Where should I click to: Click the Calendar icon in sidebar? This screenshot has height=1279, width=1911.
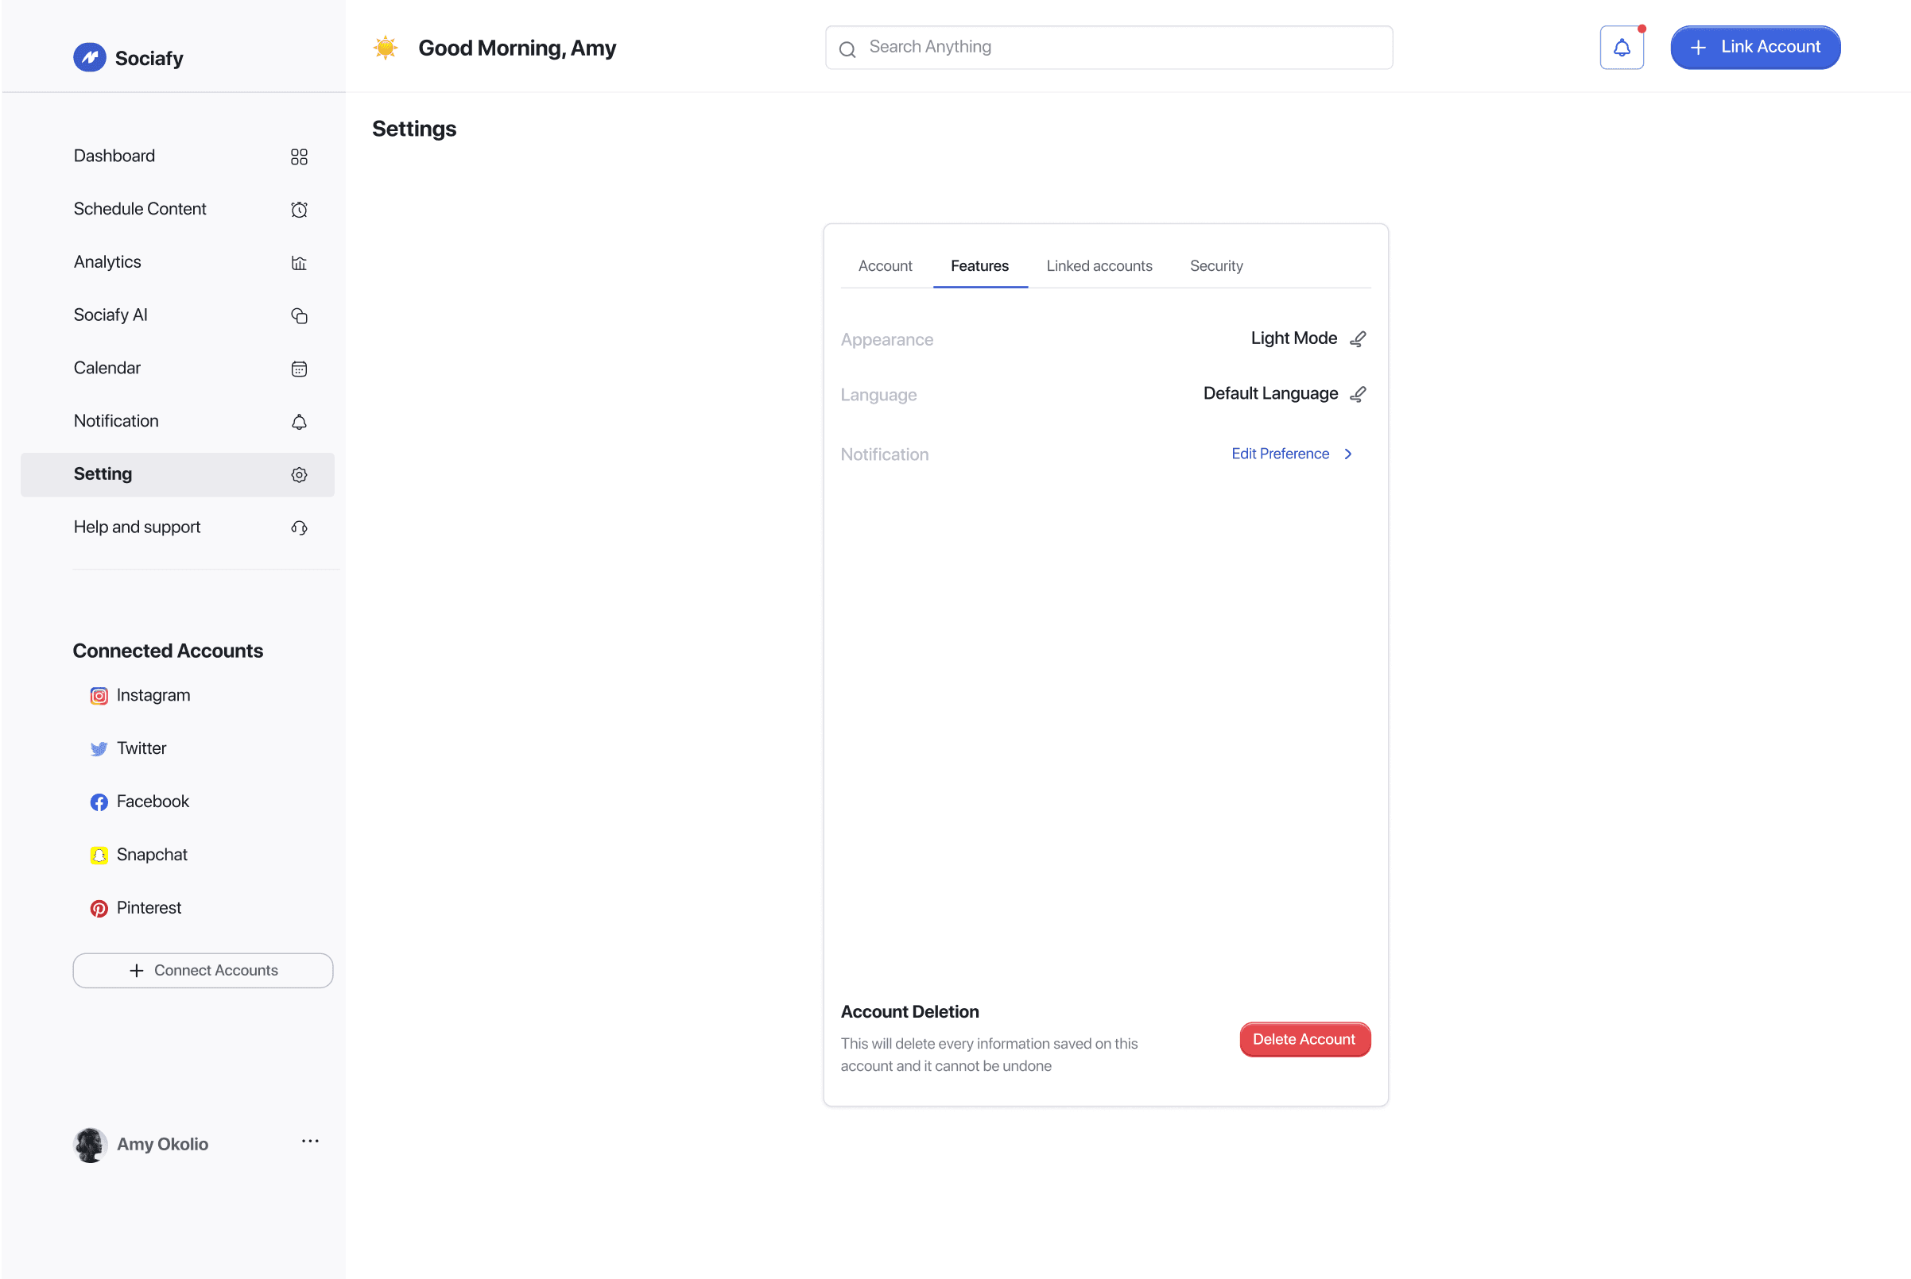[299, 369]
